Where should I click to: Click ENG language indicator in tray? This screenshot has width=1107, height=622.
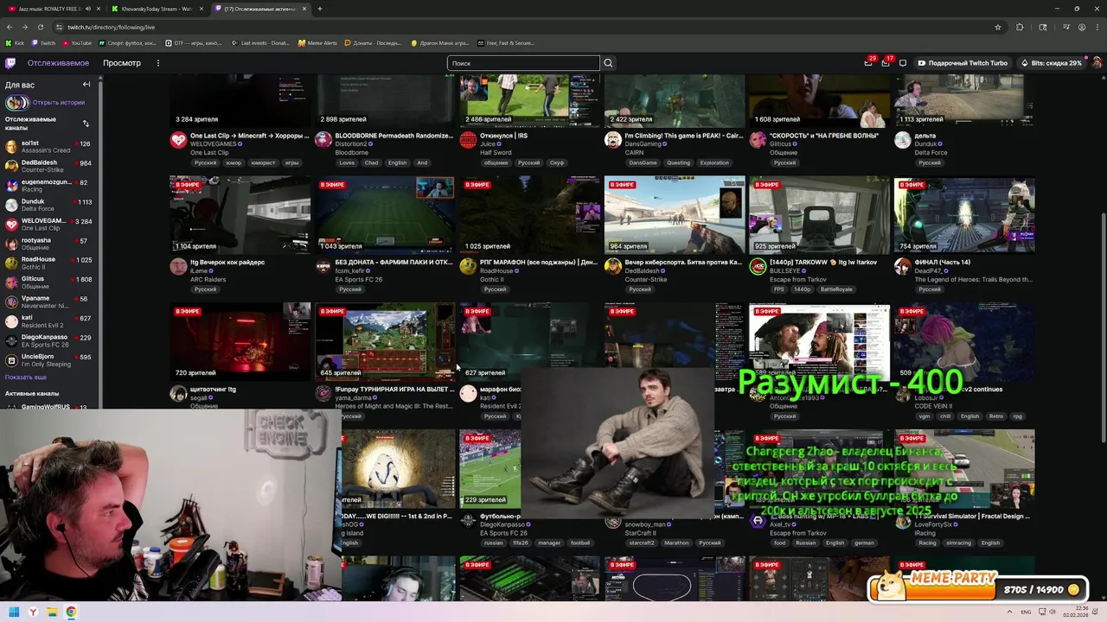pos(1027,612)
